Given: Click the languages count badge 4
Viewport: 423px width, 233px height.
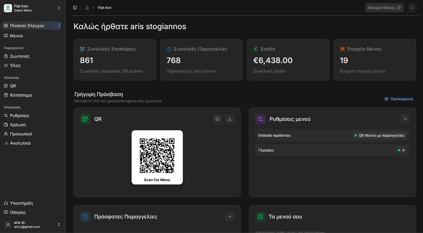Looking at the screenshot, I should 401,150.
